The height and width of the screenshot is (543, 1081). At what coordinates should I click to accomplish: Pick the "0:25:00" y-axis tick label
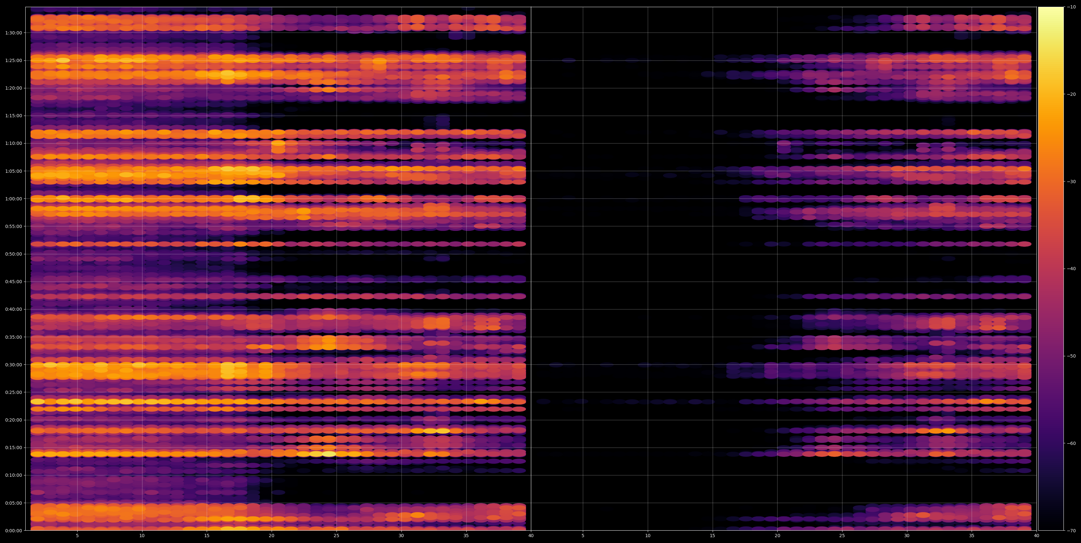tap(13, 392)
